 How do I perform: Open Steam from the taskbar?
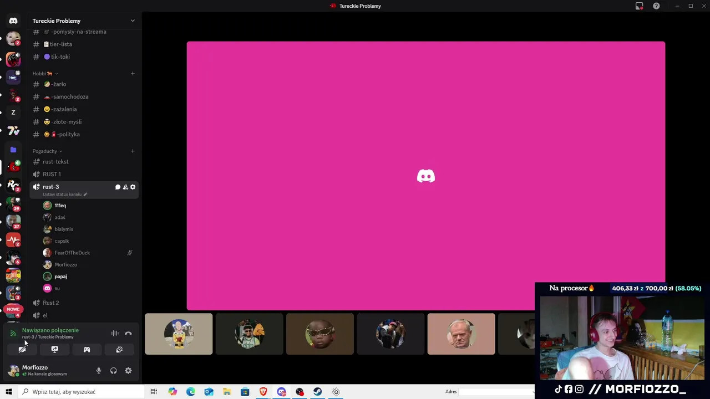click(318, 392)
